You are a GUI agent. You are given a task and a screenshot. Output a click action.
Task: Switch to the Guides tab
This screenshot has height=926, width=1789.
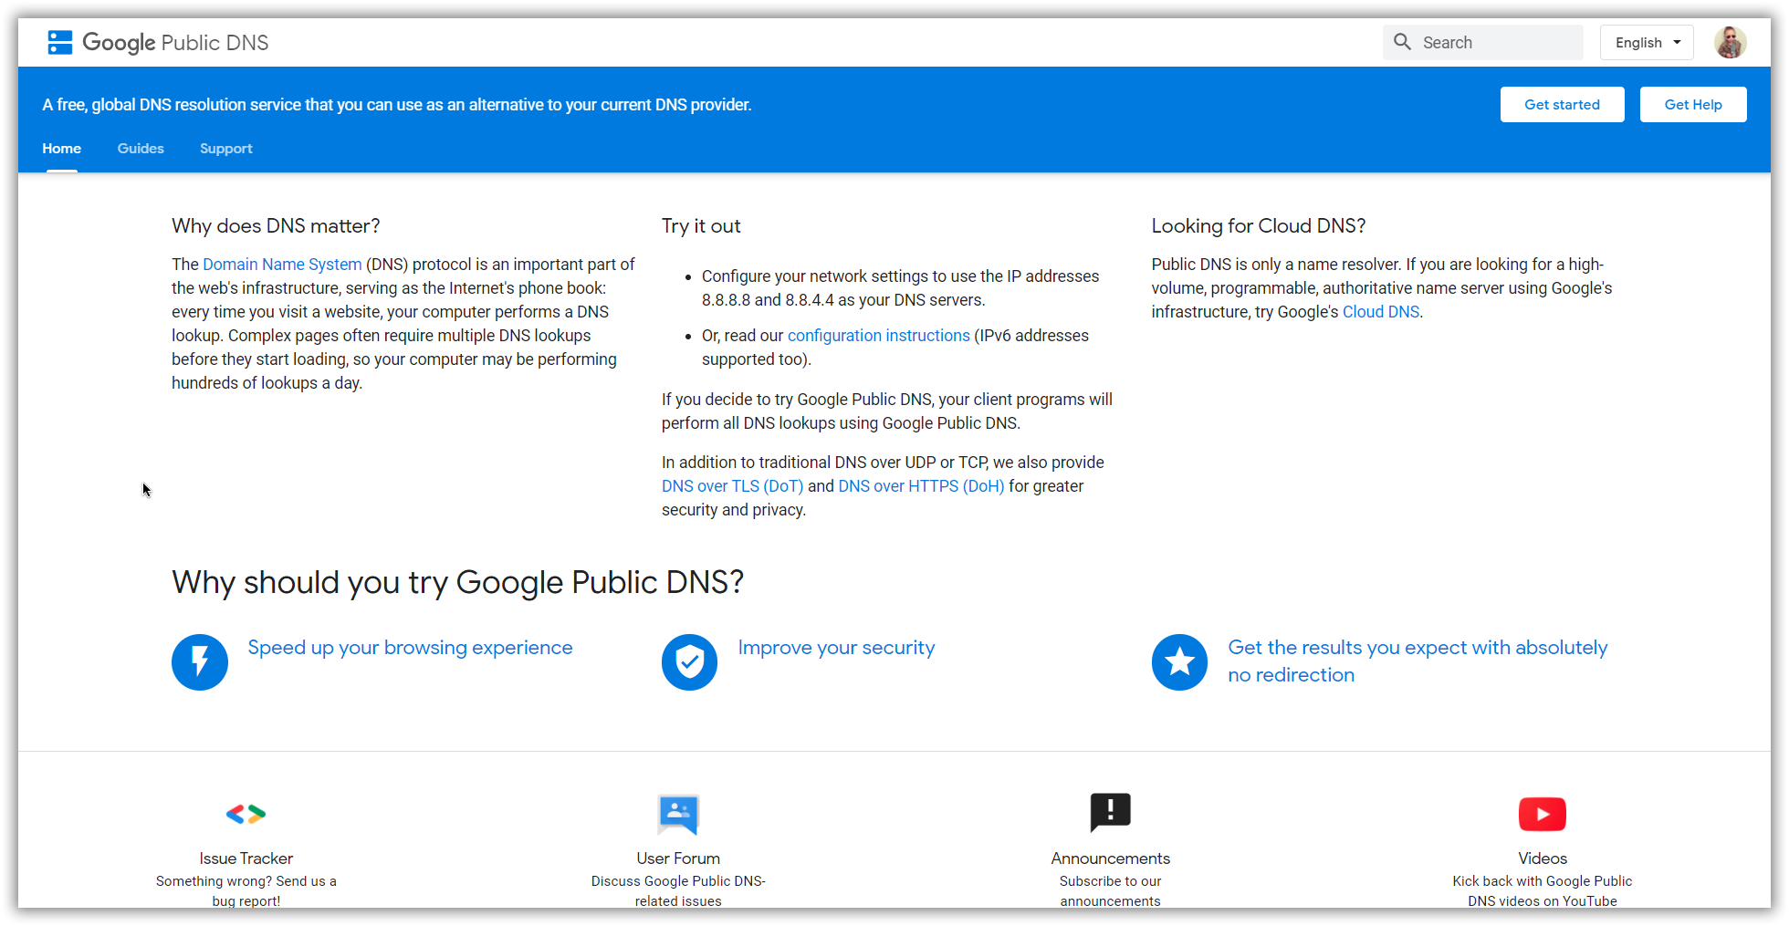(x=141, y=149)
